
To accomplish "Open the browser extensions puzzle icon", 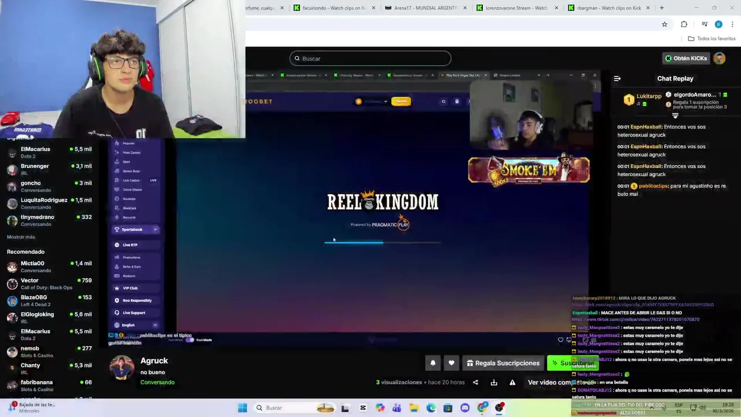I will (x=684, y=24).
